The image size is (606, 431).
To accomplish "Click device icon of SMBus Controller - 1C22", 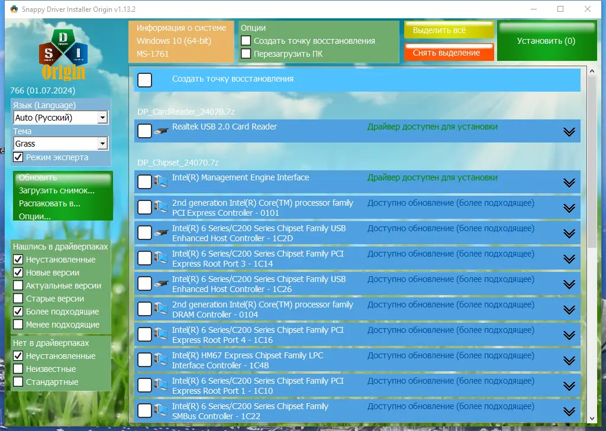I will [x=161, y=411].
